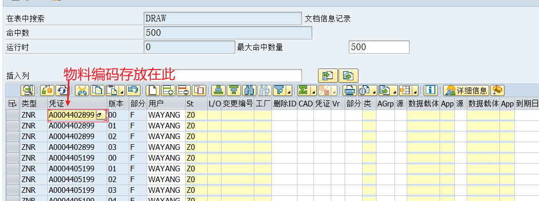539x201 pixels.
Task: Click A0004405199 cell in version 03 row
Action: pyautogui.click(x=77, y=190)
